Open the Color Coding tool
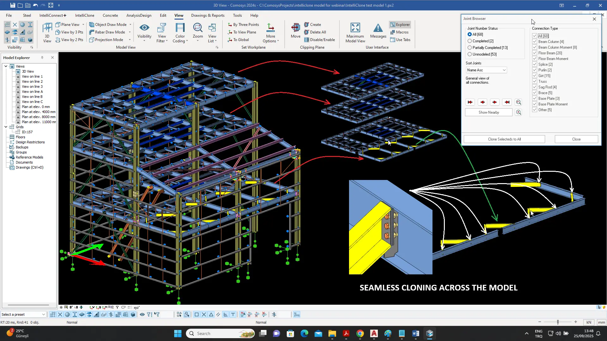Screen dimensions: 607x341 180,33
